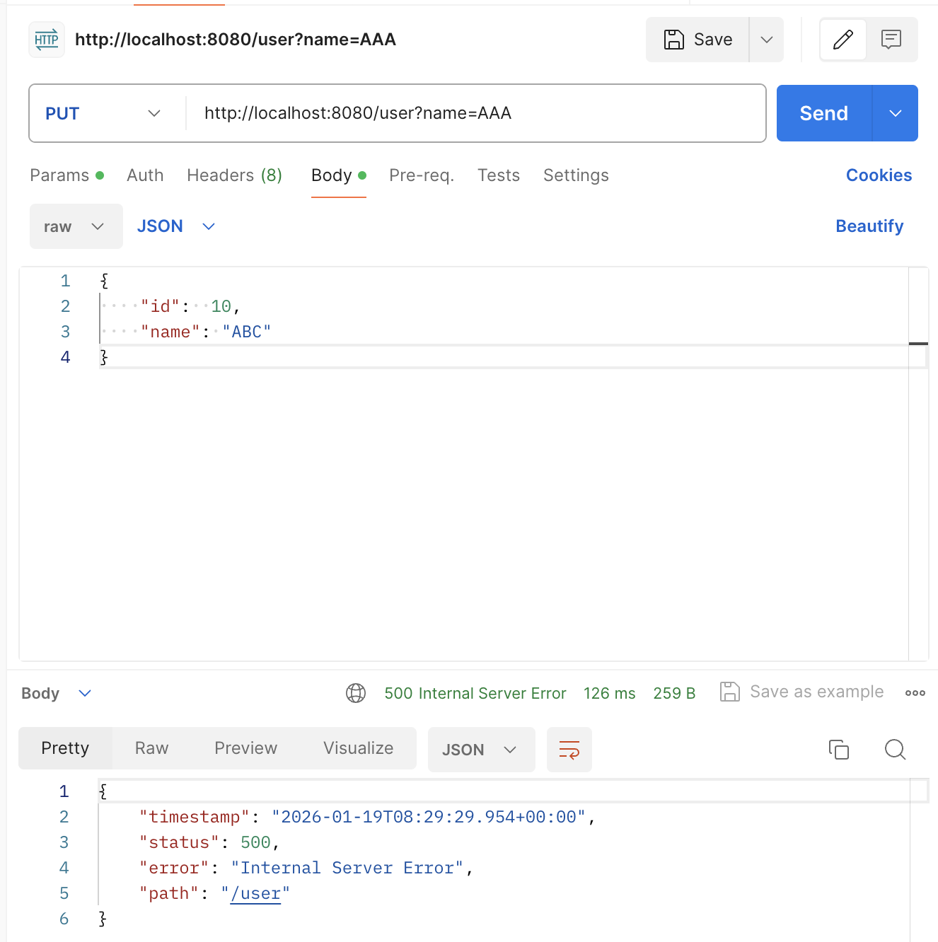Switch to the Auth tab
Image resolution: width=938 pixels, height=942 pixels.
[145, 175]
